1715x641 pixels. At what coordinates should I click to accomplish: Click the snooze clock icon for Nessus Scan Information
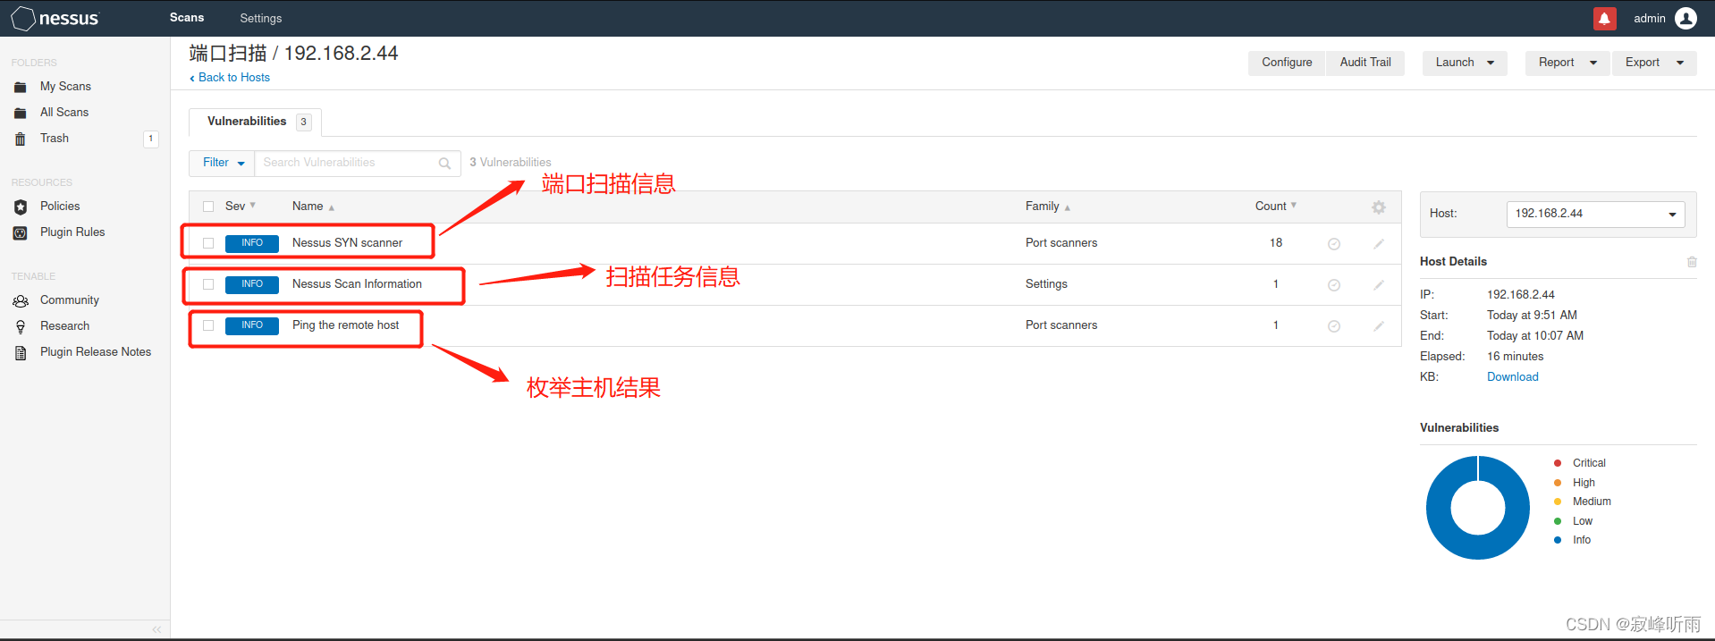coord(1334,284)
